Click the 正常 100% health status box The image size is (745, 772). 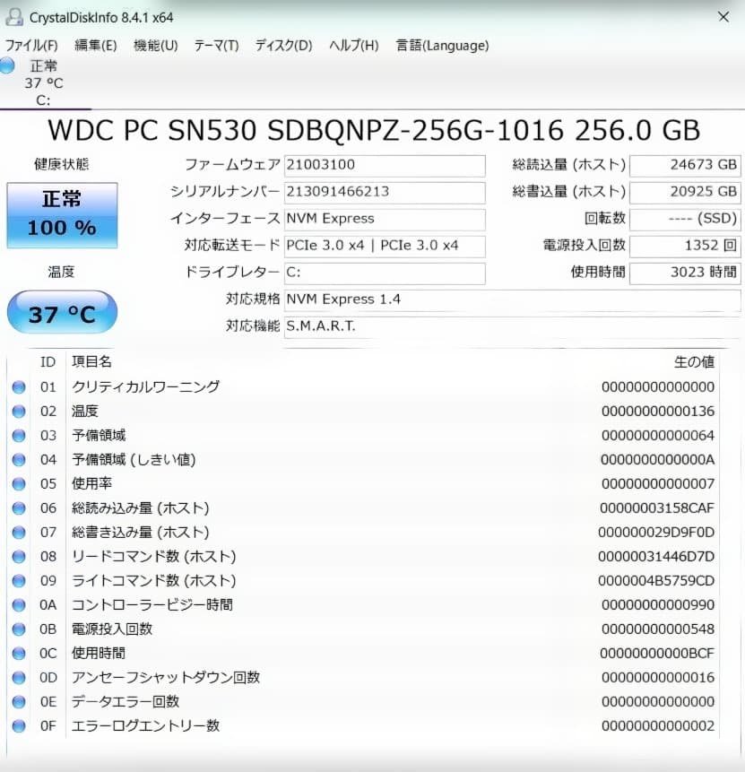coord(61,215)
